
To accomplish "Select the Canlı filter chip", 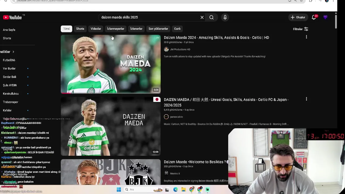I will [x=177, y=29].
